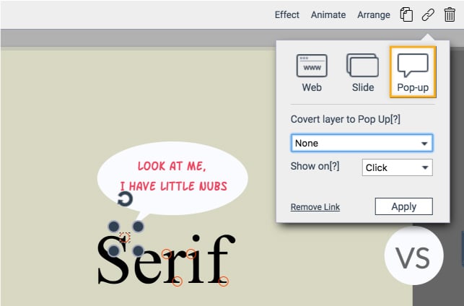Click the speech bubble text
Viewport: 464px width, 306px height.
(173, 176)
